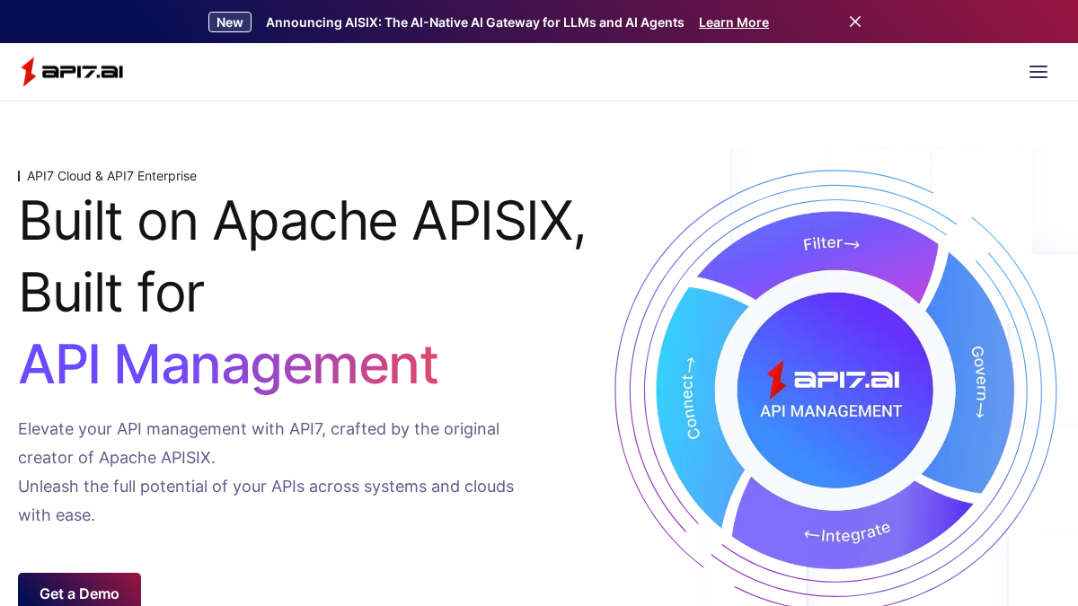Click the 'Elevate your API management' paragraph

[x=259, y=444]
